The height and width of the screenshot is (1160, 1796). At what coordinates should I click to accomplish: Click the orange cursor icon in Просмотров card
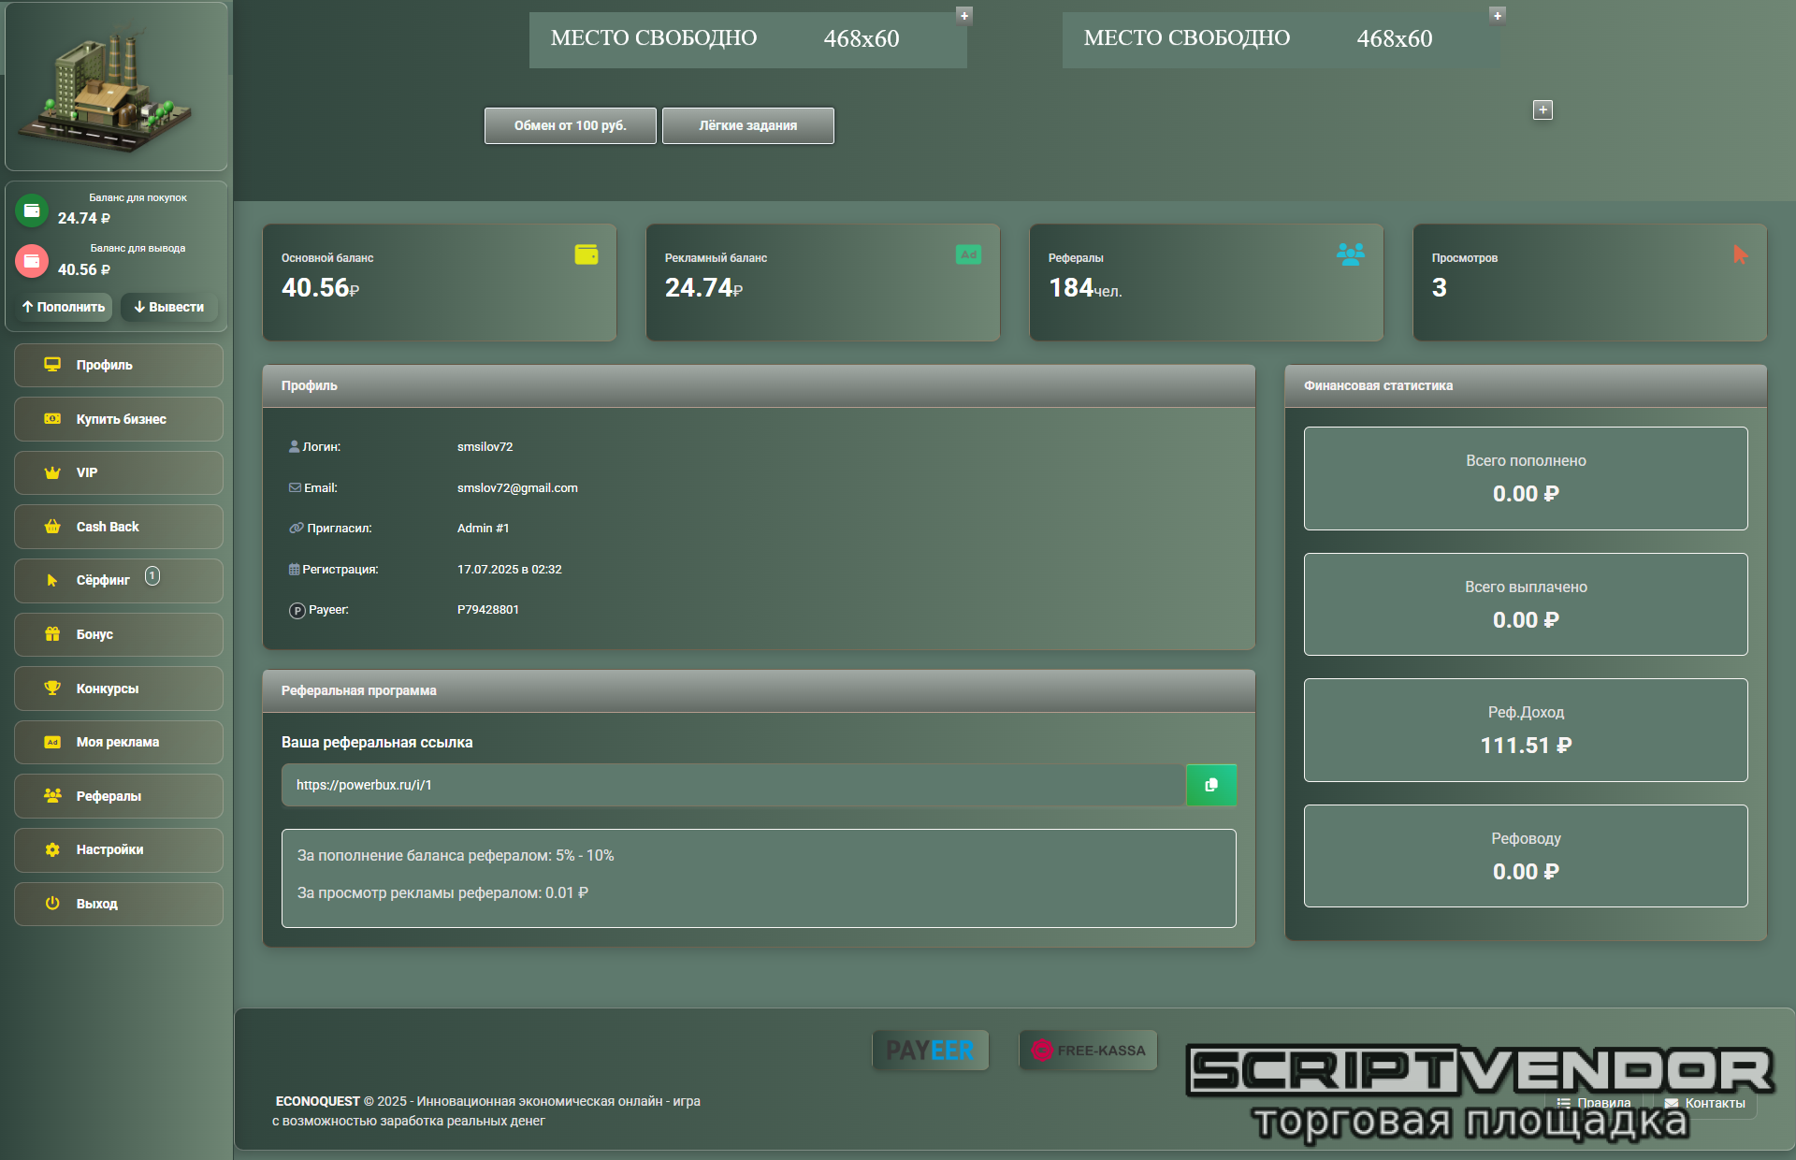[1739, 254]
